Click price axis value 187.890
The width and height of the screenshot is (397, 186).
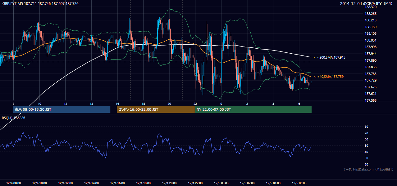(370, 60)
